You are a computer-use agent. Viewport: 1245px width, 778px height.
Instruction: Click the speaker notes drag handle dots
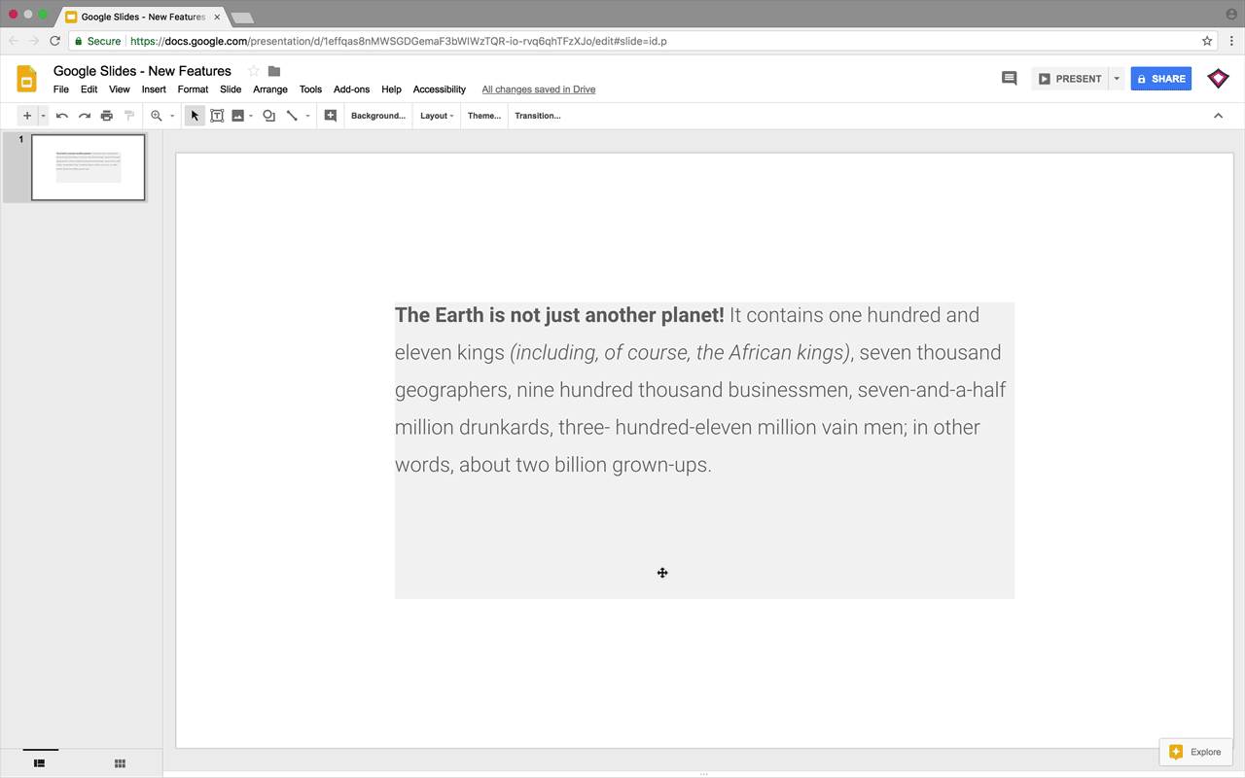pos(704,774)
